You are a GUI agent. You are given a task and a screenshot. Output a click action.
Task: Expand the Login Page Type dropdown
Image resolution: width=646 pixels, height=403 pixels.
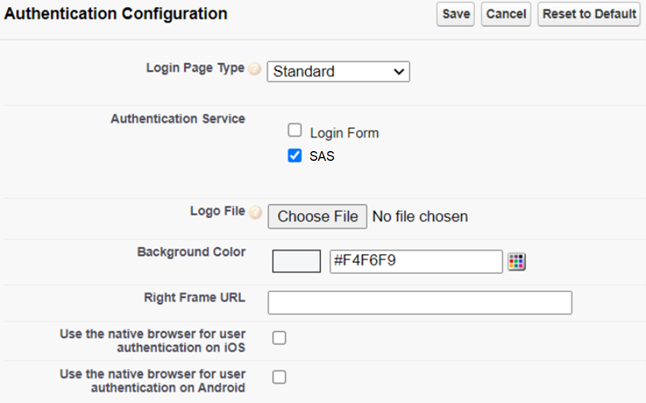point(338,71)
